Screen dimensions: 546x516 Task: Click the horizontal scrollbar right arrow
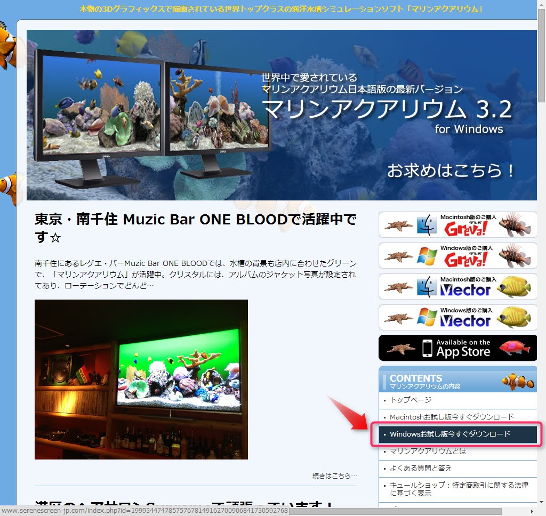[x=532, y=511]
